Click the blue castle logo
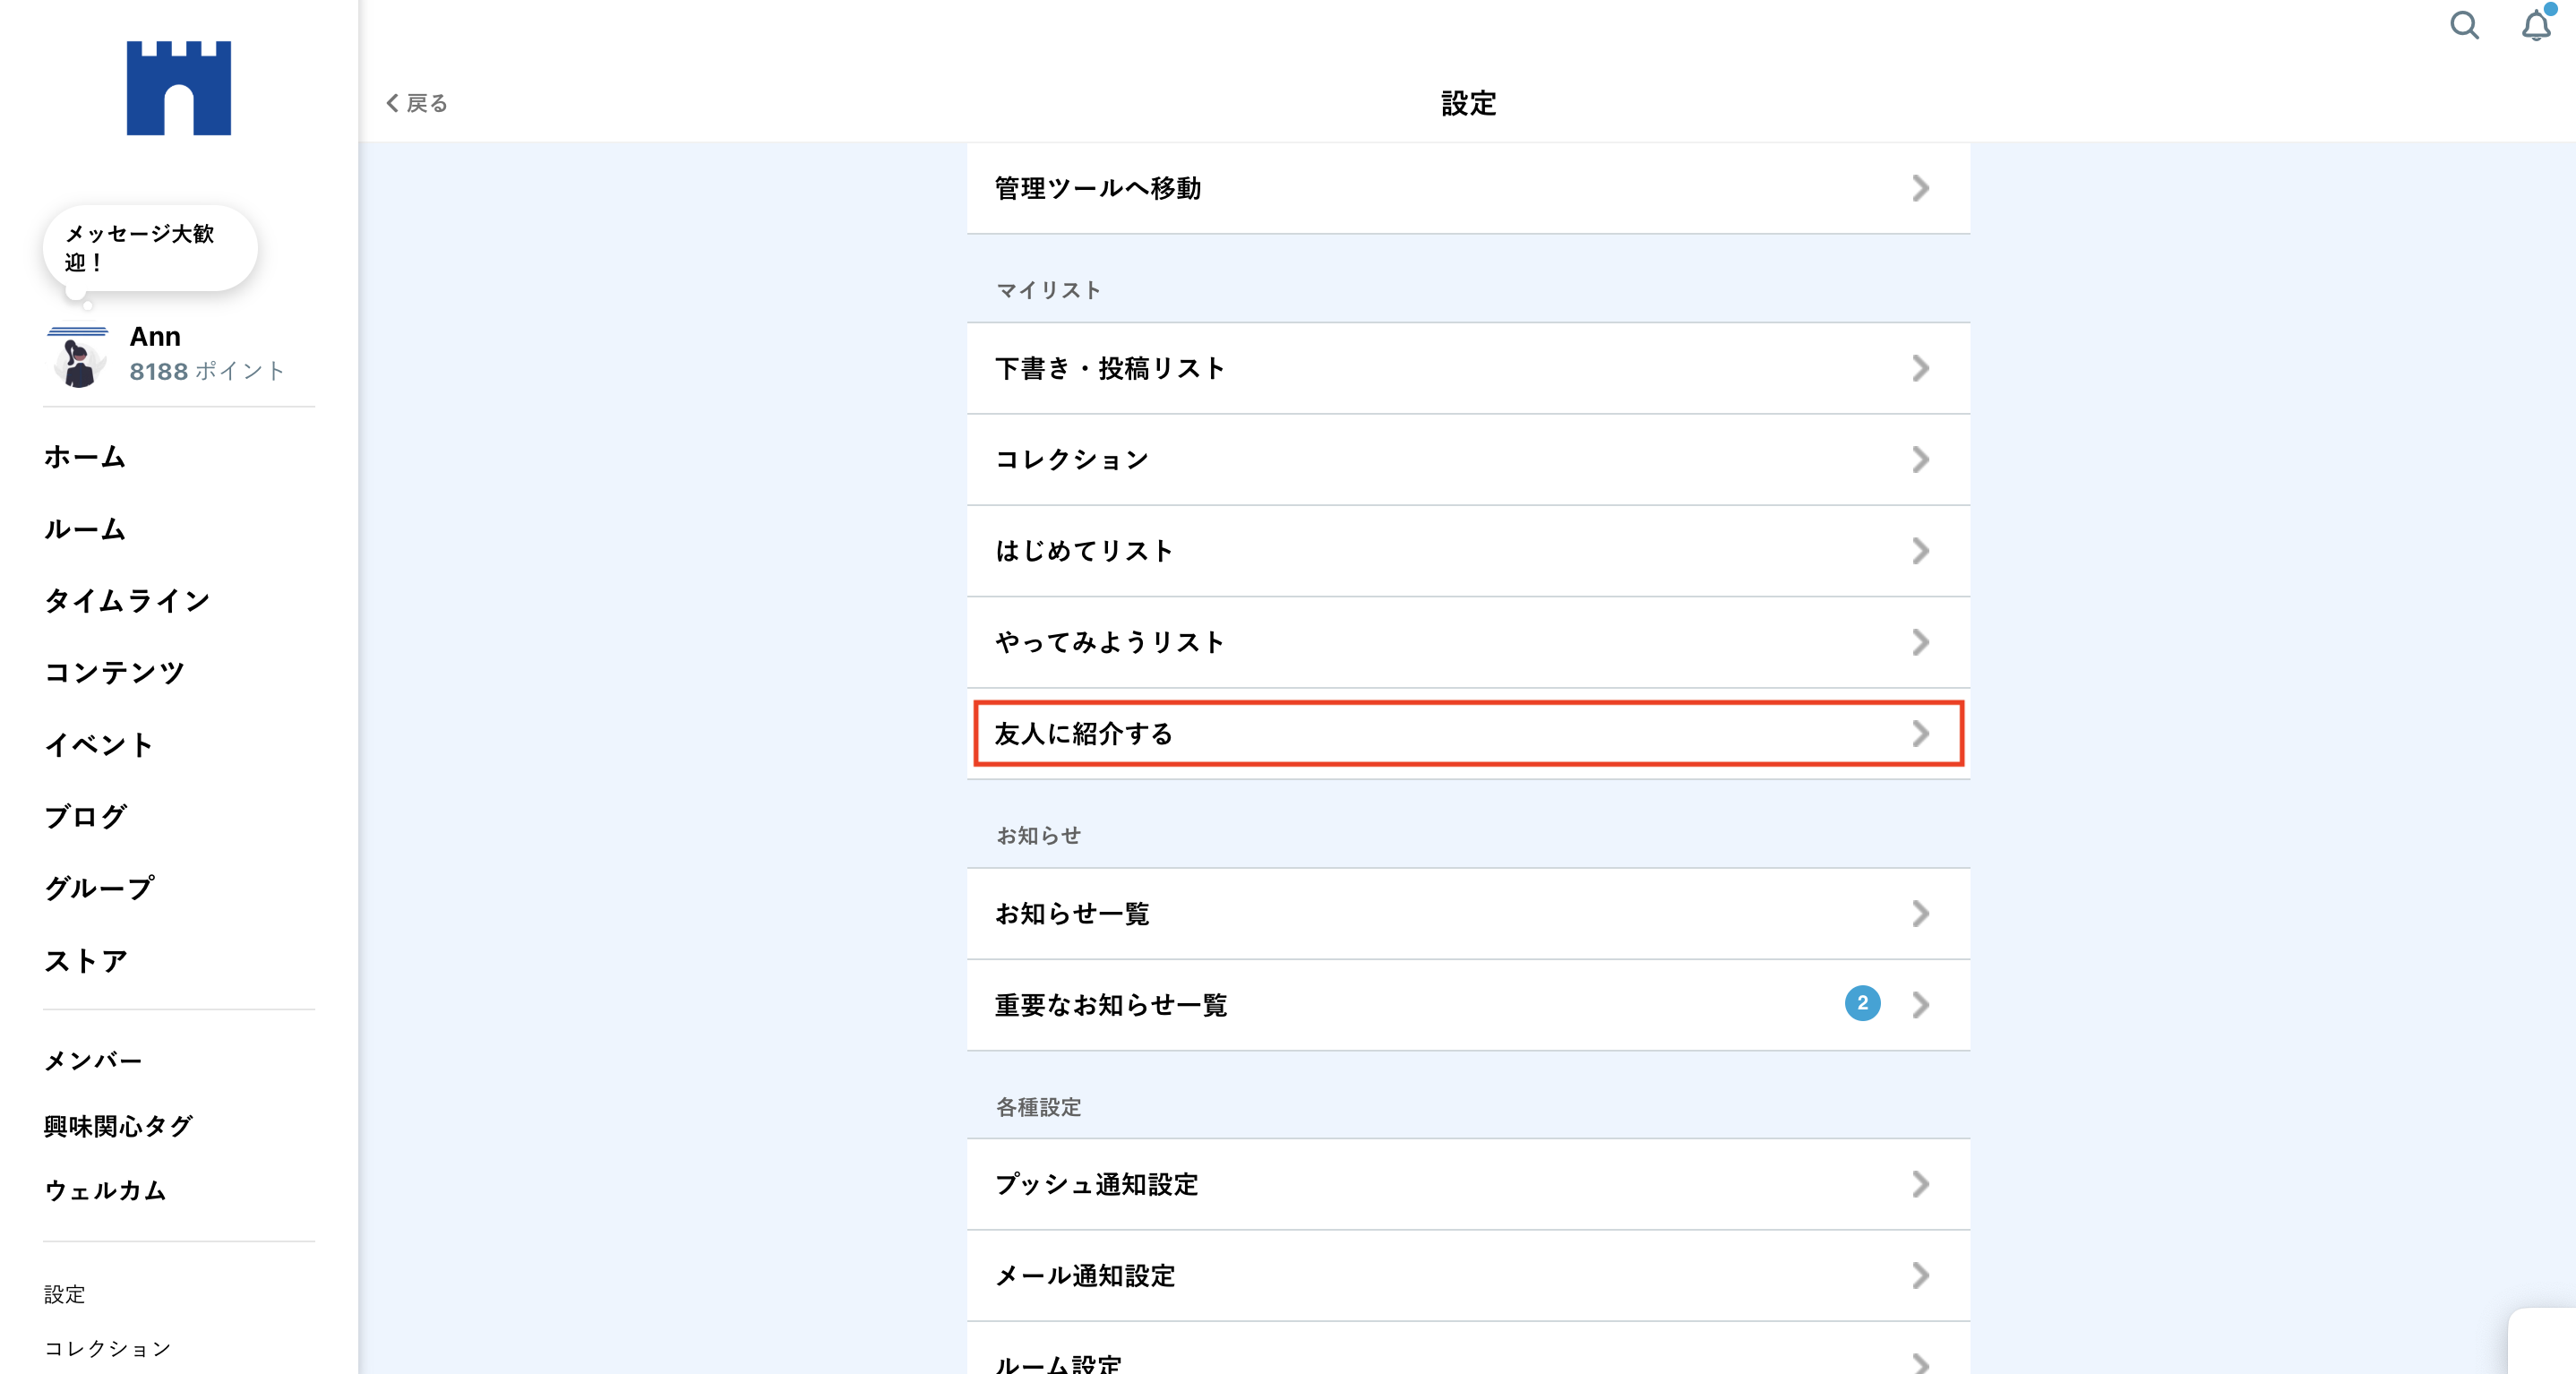2576x1374 pixels. (x=179, y=88)
